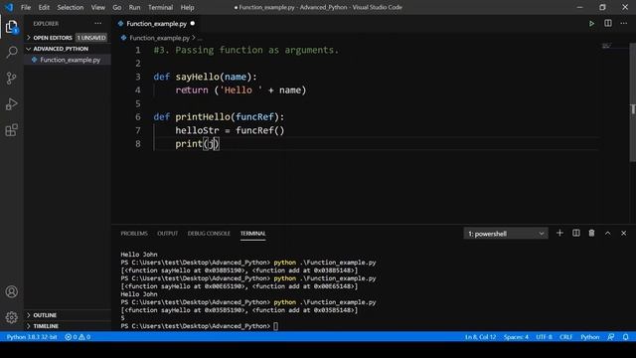
Task: Open the Run menu
Action: pos(134,7)
